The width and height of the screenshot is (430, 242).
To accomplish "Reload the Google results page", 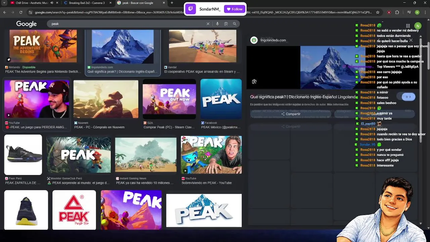I will tap(21, 12).
